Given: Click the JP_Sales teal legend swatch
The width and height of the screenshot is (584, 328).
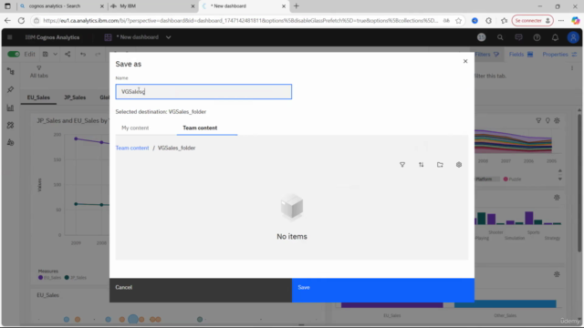Looking at the screenshot, I should tap(67, 277).
